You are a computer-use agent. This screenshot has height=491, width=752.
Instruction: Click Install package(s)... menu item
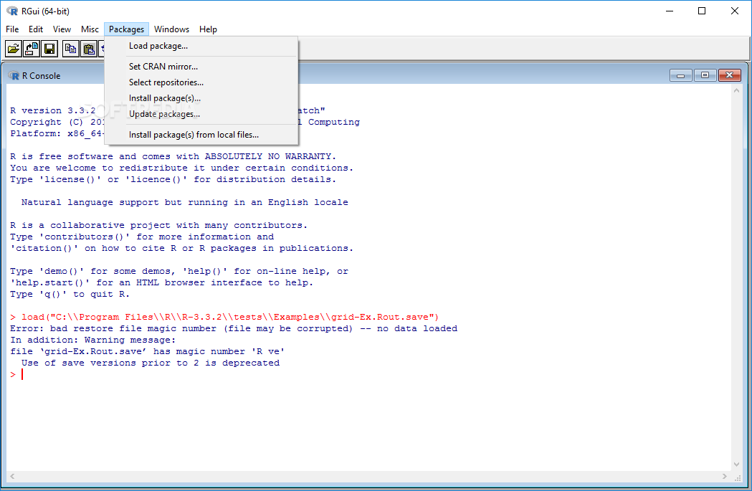(x=201, y=98)
